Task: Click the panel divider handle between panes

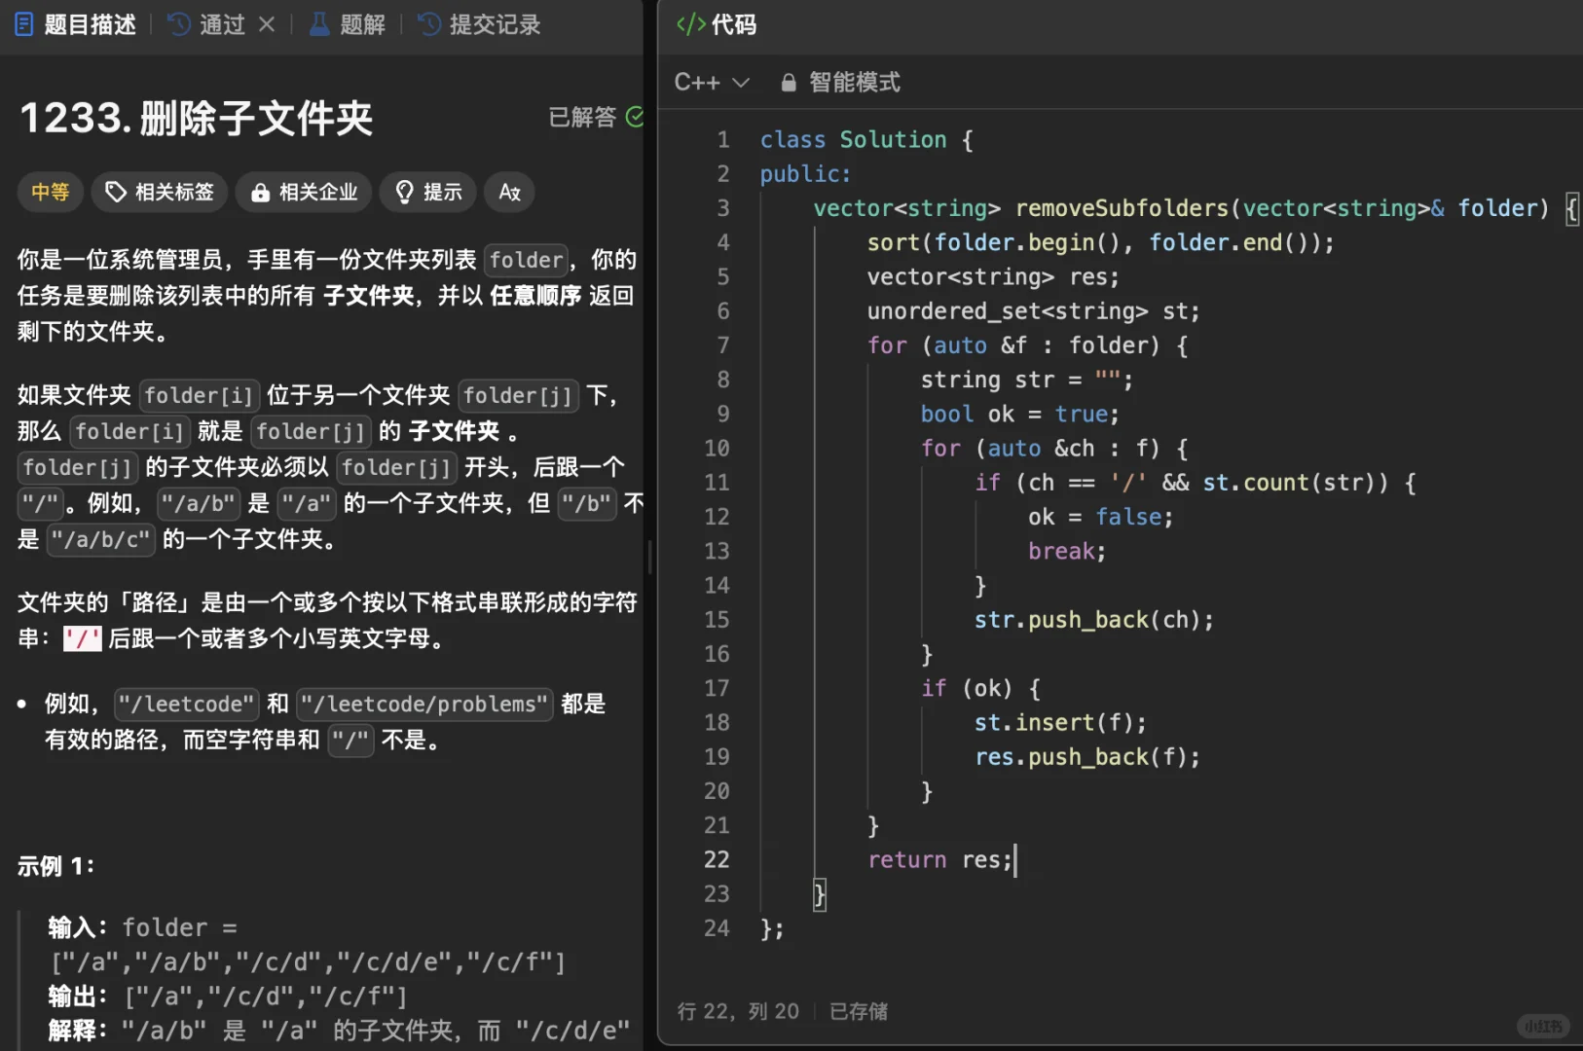Action: pos(649,556)
